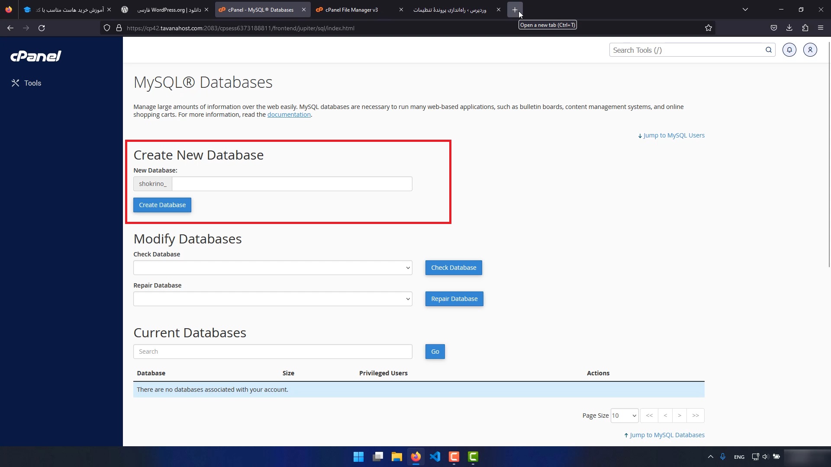Image resolution: width=831 pixels, height=467 pixels.
Task: Follow the Jump to MySQL Databases link
Action: [664, 435]
